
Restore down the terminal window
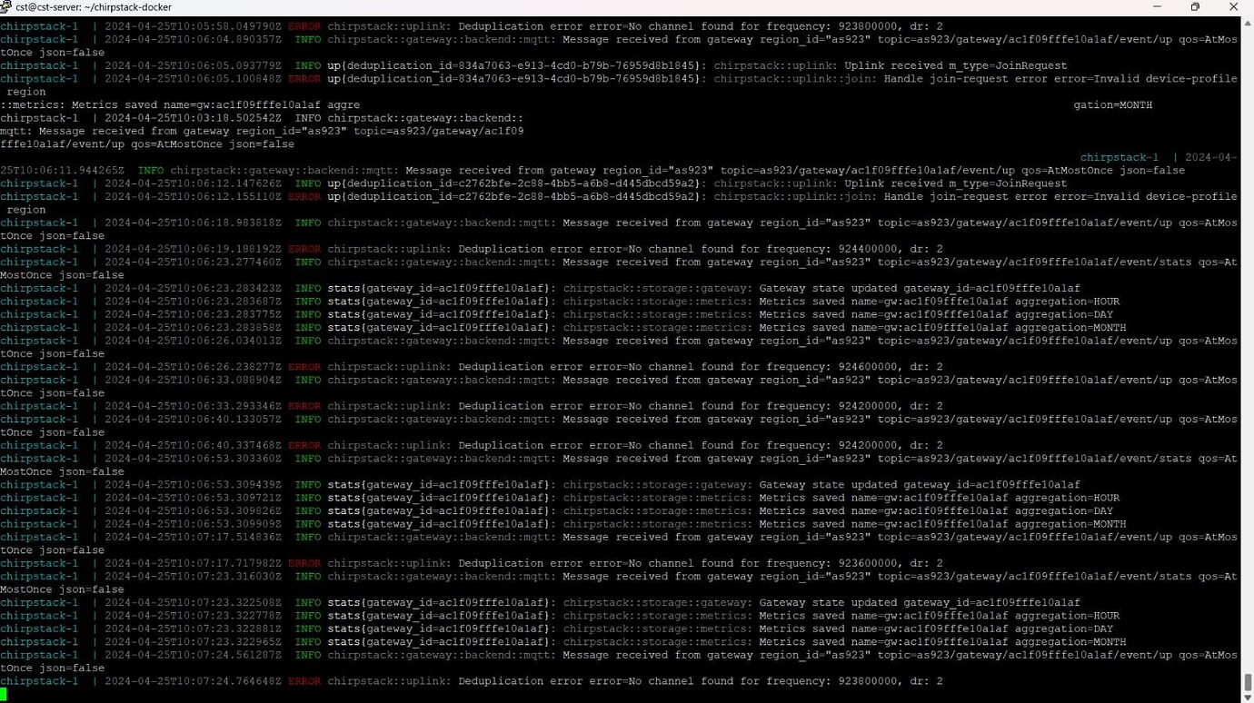point(1195,6)
